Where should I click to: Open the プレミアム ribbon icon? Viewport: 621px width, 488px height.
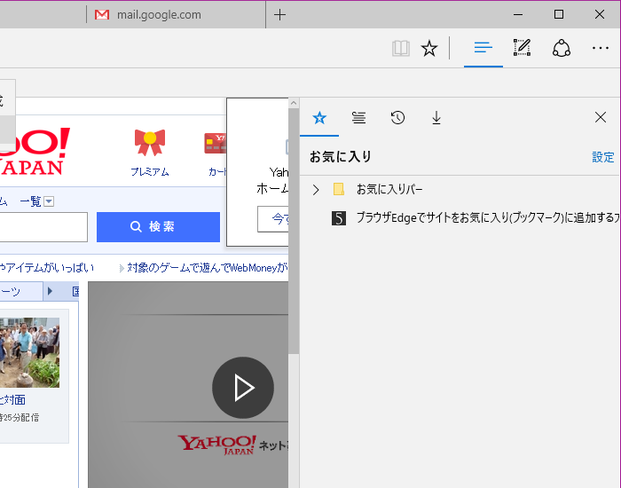[x=150, y=142]
